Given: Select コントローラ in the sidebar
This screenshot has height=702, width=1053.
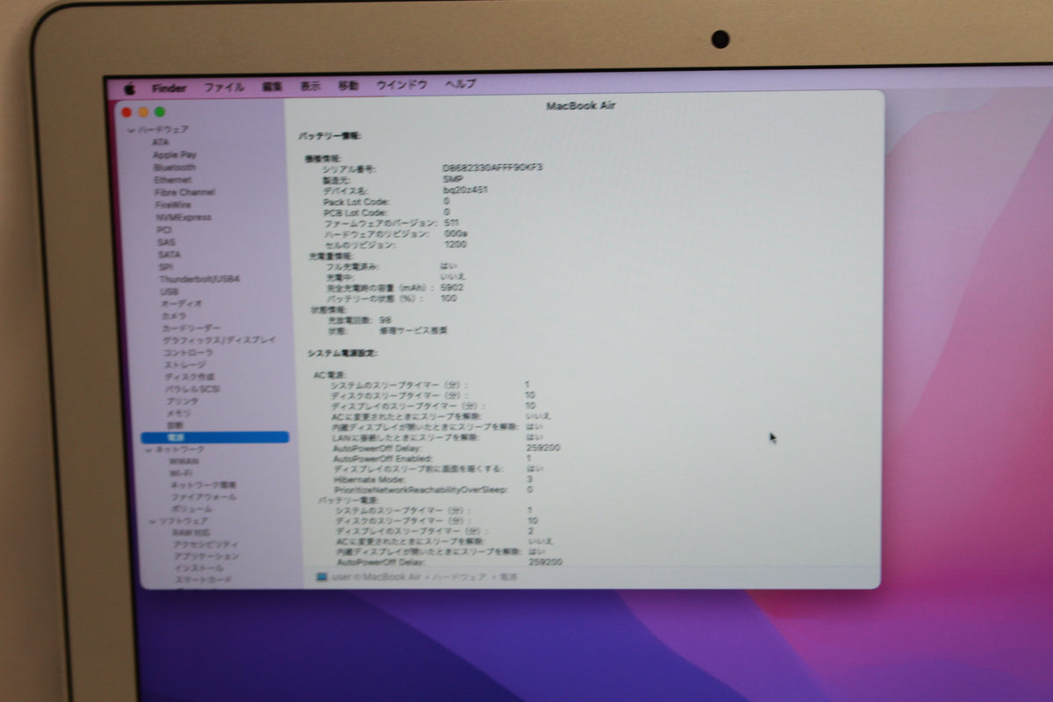Looking at the screenshot, I should [x=188, y=353].
